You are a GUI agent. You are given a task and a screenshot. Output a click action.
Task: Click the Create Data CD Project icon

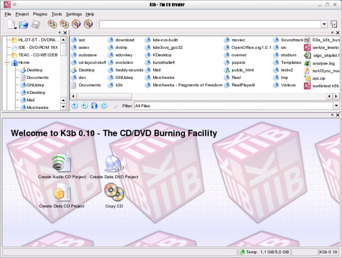click(x=62, y=192)
